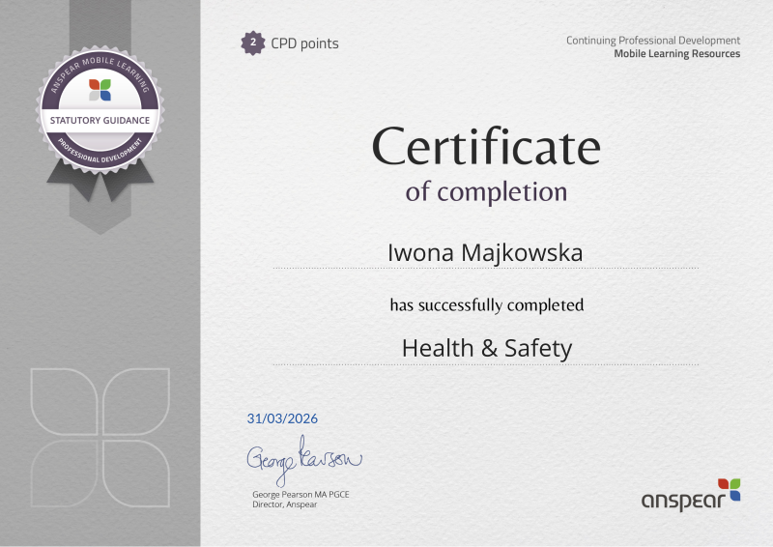This screenshot has height=547, width=773.
Task: Click the colored leaf logo inside the seal
Action: 100,91
